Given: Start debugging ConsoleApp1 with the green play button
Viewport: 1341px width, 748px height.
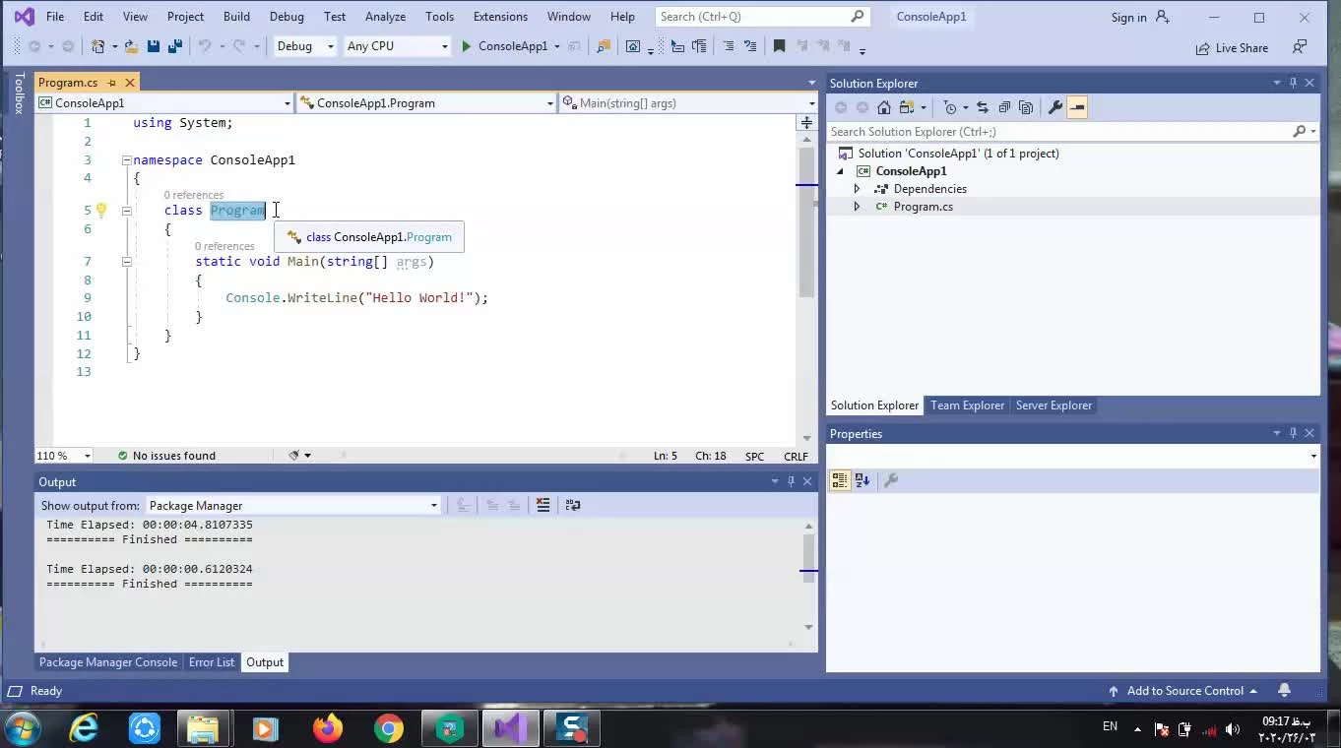Looking at the screenshot, I should 466,46.
